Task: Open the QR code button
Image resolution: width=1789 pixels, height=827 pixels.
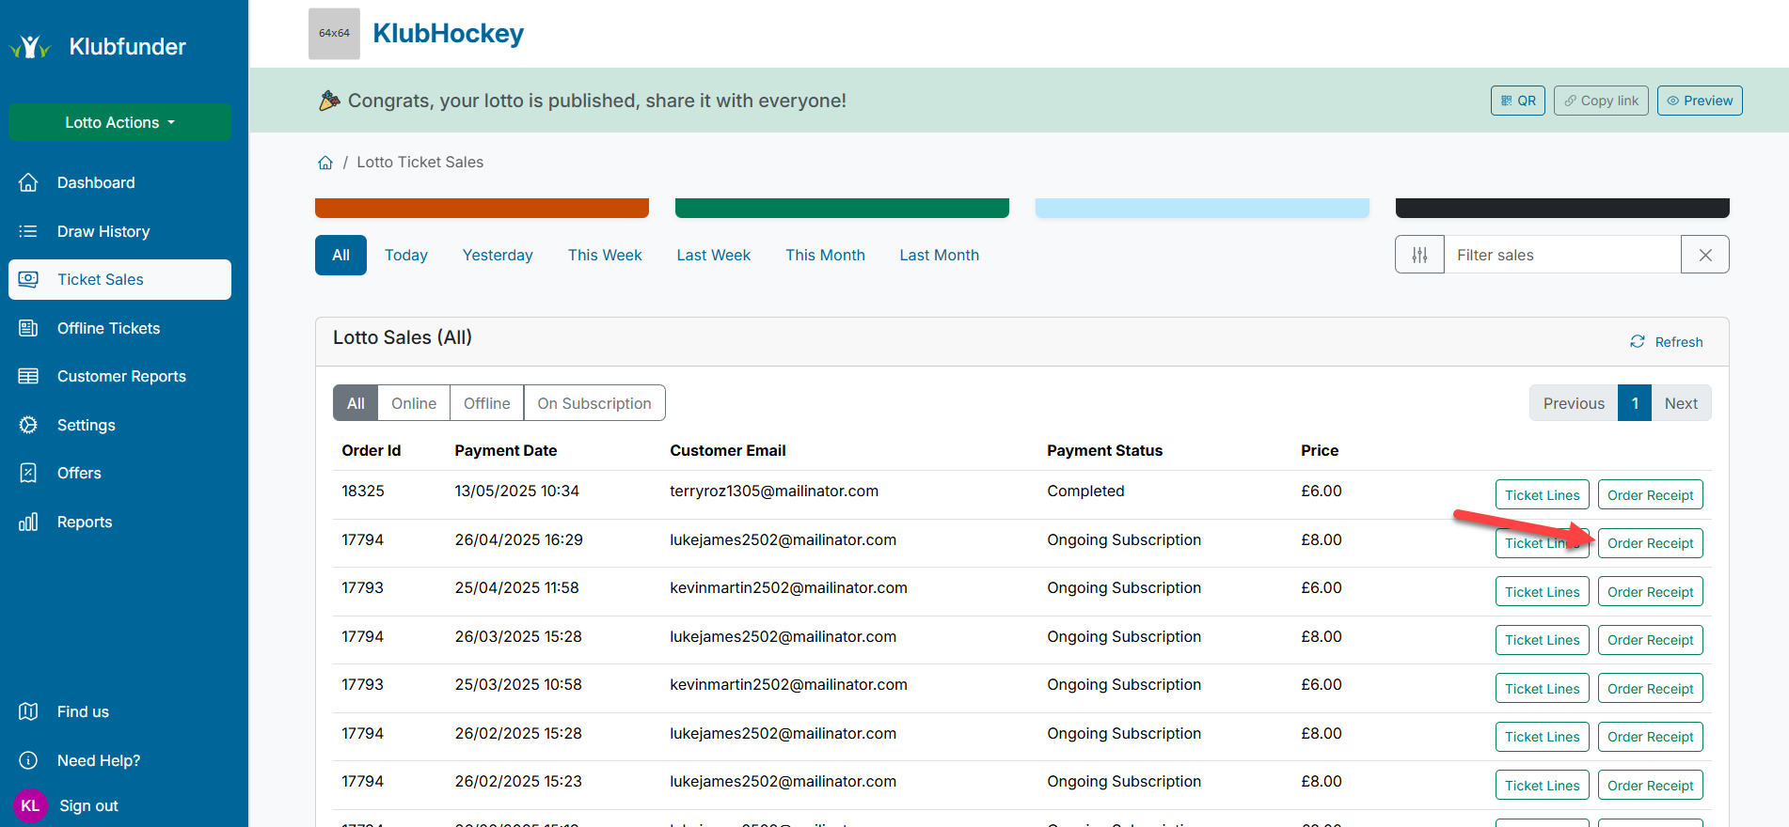Action: (x=1517, y=101)
